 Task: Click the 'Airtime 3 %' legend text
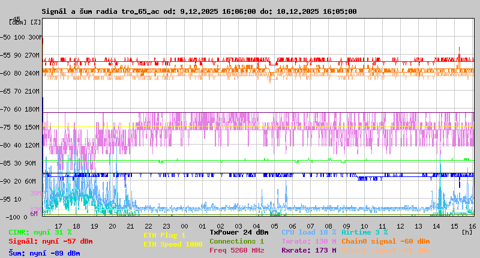click(365, 232)
